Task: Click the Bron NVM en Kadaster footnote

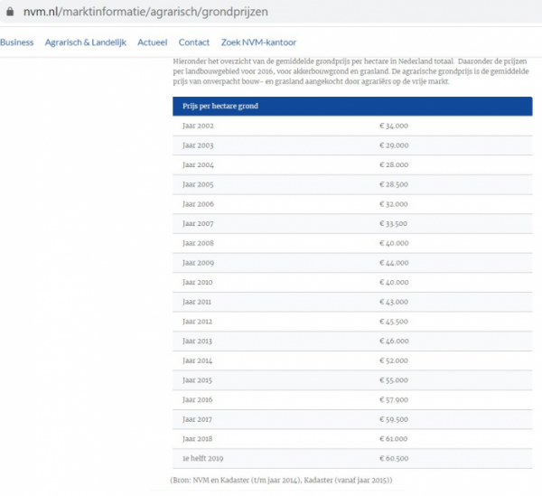Action: click(x=281, y=480)
